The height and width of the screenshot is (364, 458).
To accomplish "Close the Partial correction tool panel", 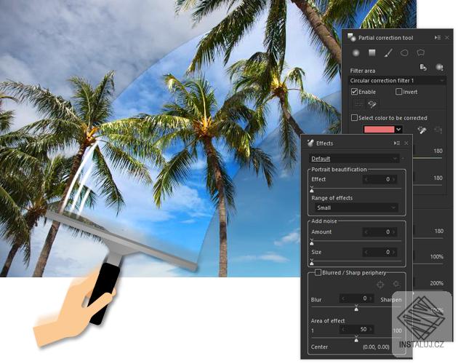I will [447, 37].
